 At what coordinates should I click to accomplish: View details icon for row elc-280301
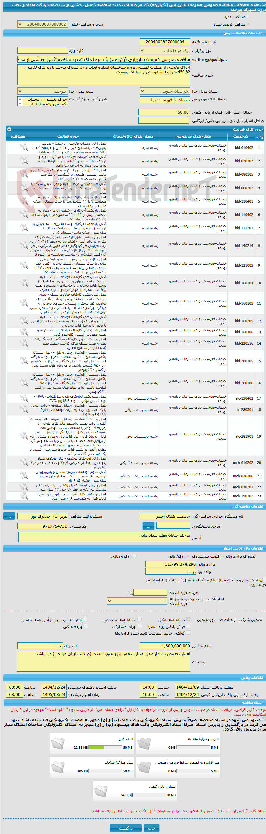24,409
